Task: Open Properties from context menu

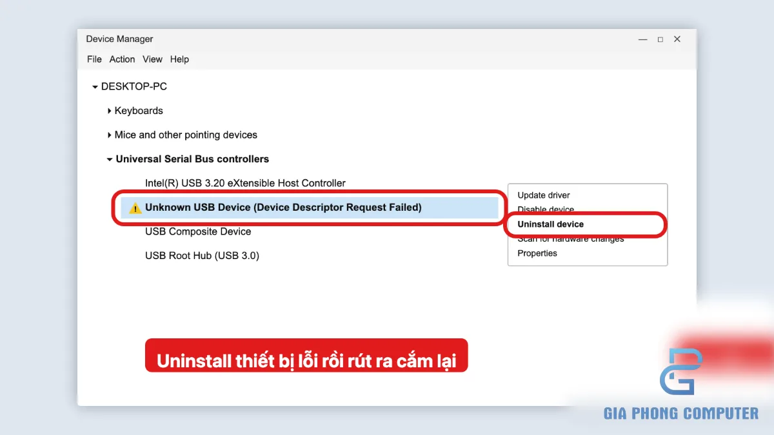Action: point(537,253)
